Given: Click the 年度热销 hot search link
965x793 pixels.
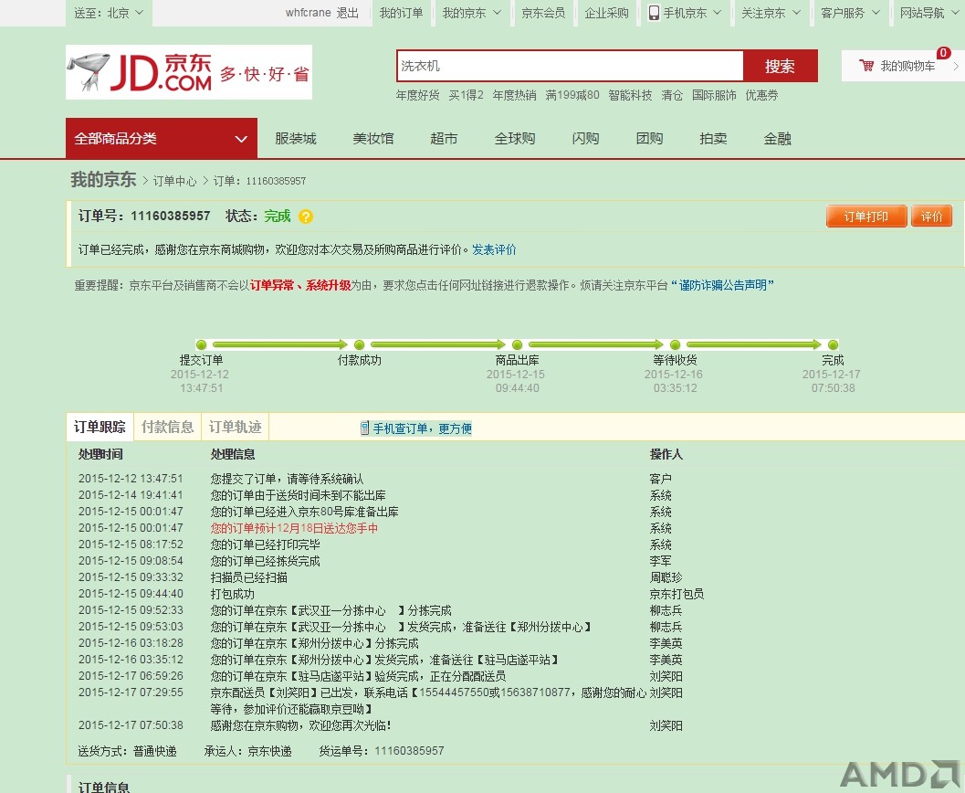Looking at the screenshot, I should tap(514, 95).
